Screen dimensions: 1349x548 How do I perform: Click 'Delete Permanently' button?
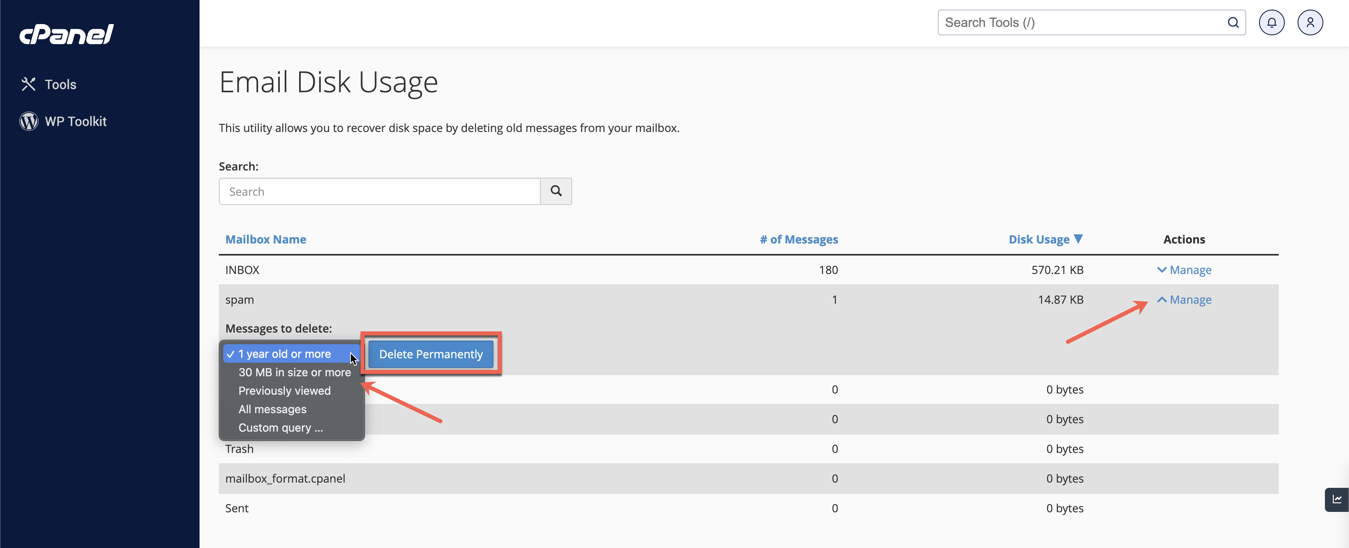pyautogui.click(x=430, y=353)
